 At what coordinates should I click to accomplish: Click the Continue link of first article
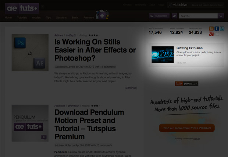pyautogui.click(x=131, y=88)
